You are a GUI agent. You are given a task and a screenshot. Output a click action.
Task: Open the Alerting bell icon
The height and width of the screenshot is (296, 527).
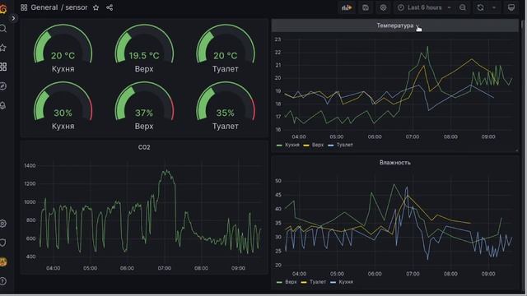click(x=3, y=106)
